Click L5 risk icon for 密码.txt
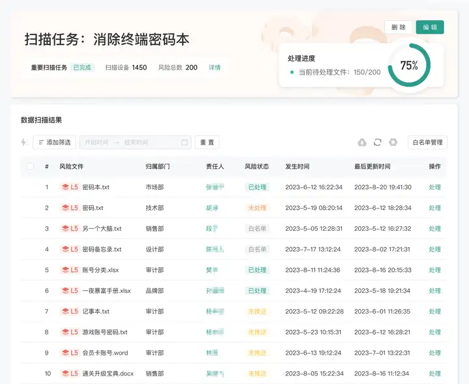Image resolution: width=469 pixels, height=384 pixels. click(x=70, y=208)
